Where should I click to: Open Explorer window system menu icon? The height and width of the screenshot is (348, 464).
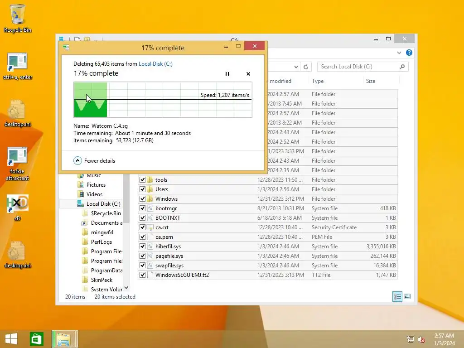click(x=61, y=39)
